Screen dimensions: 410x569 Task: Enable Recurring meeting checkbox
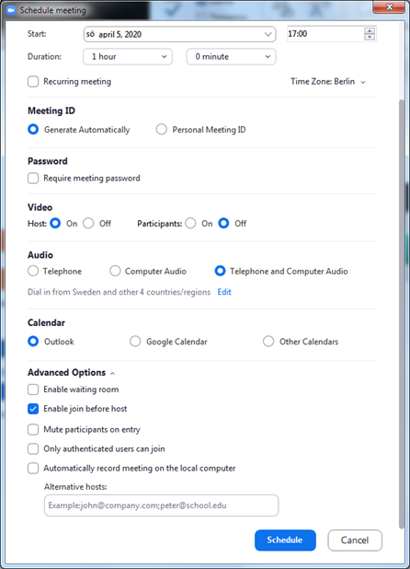click(33, 81)
